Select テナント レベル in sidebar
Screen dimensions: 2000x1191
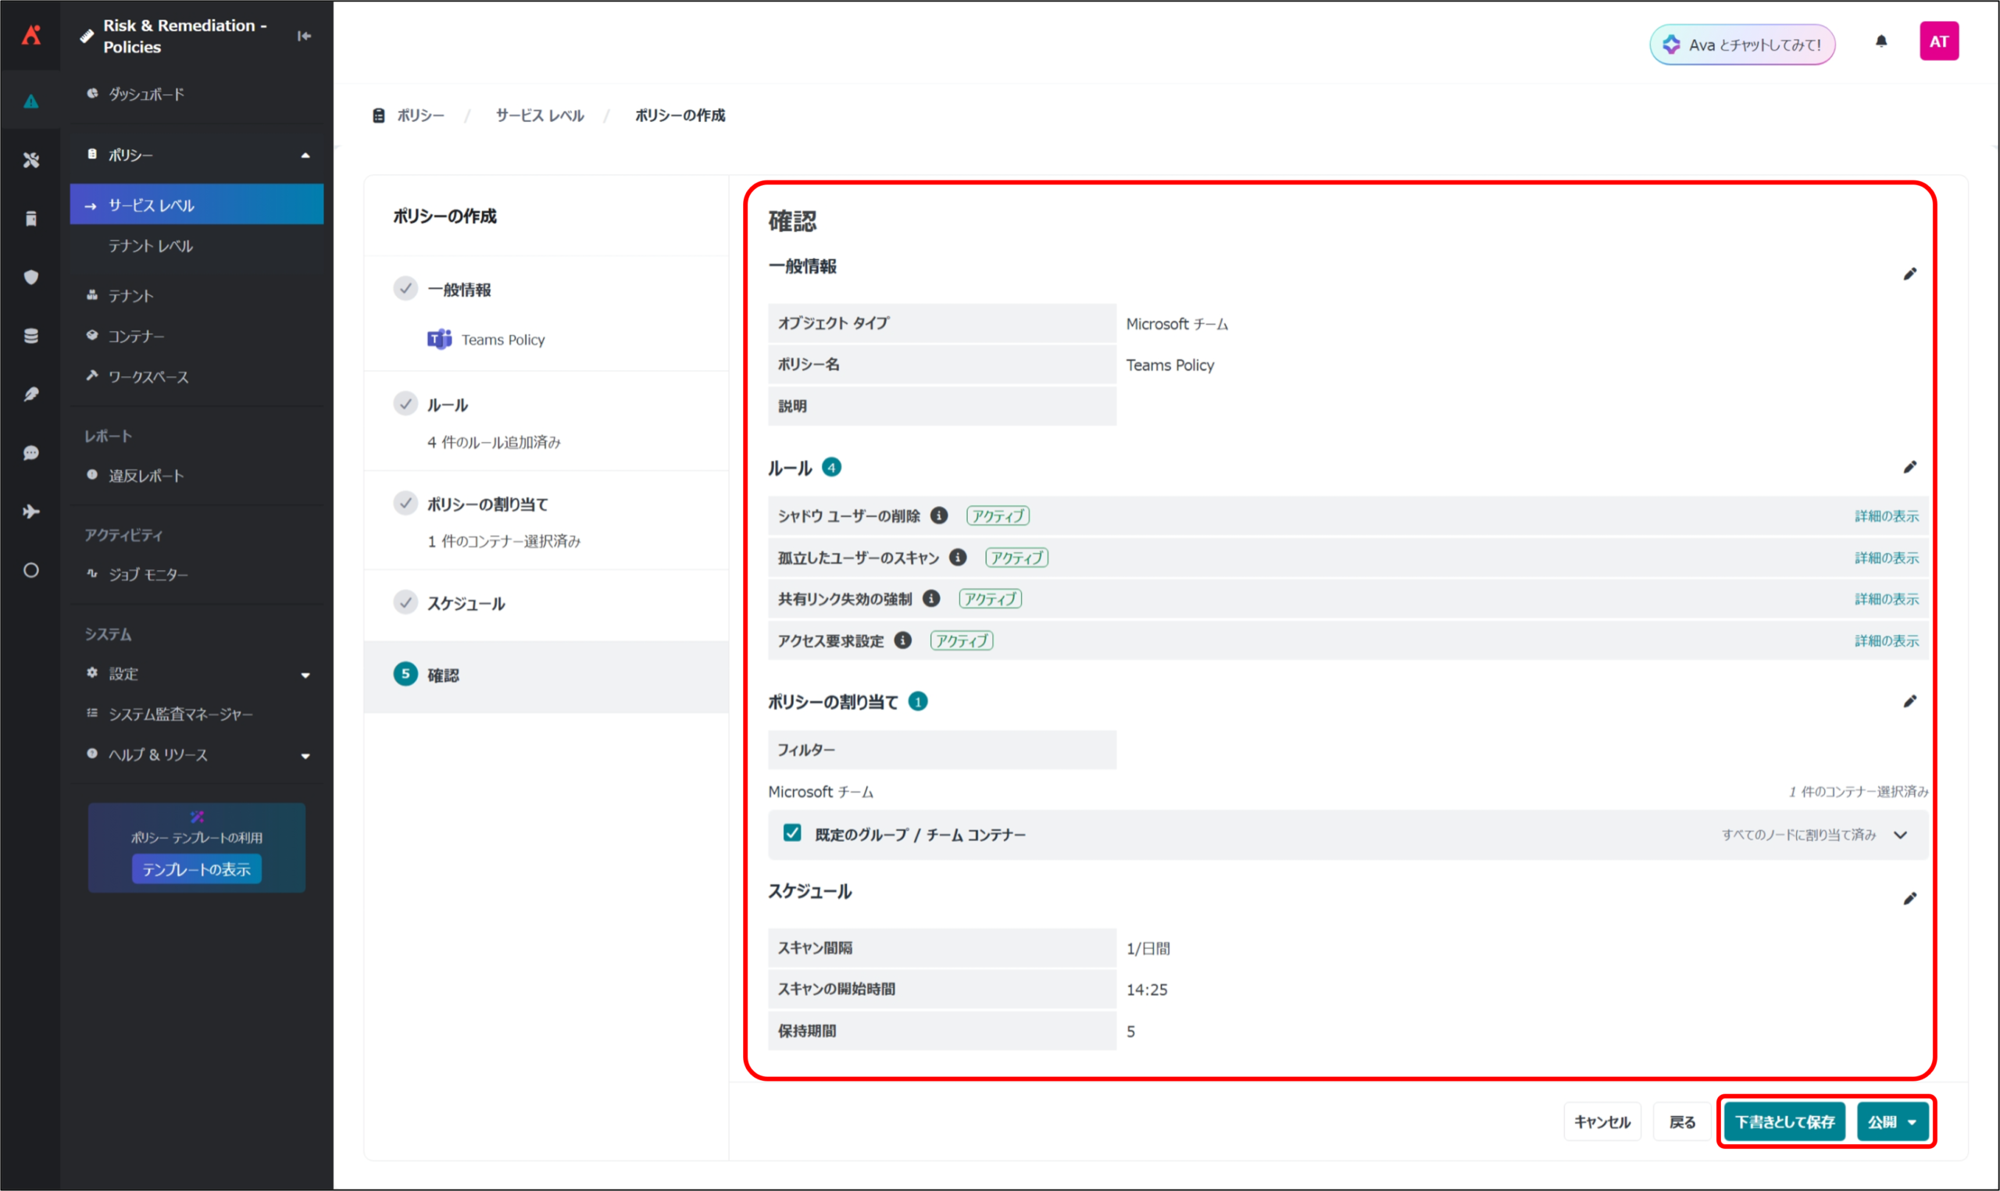click(151, 246)
